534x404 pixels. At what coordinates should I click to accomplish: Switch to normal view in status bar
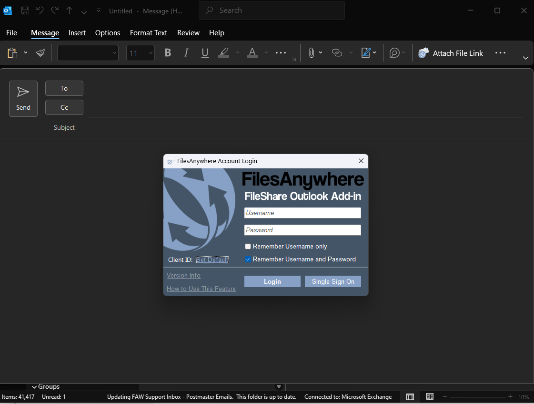pos(410,397)
